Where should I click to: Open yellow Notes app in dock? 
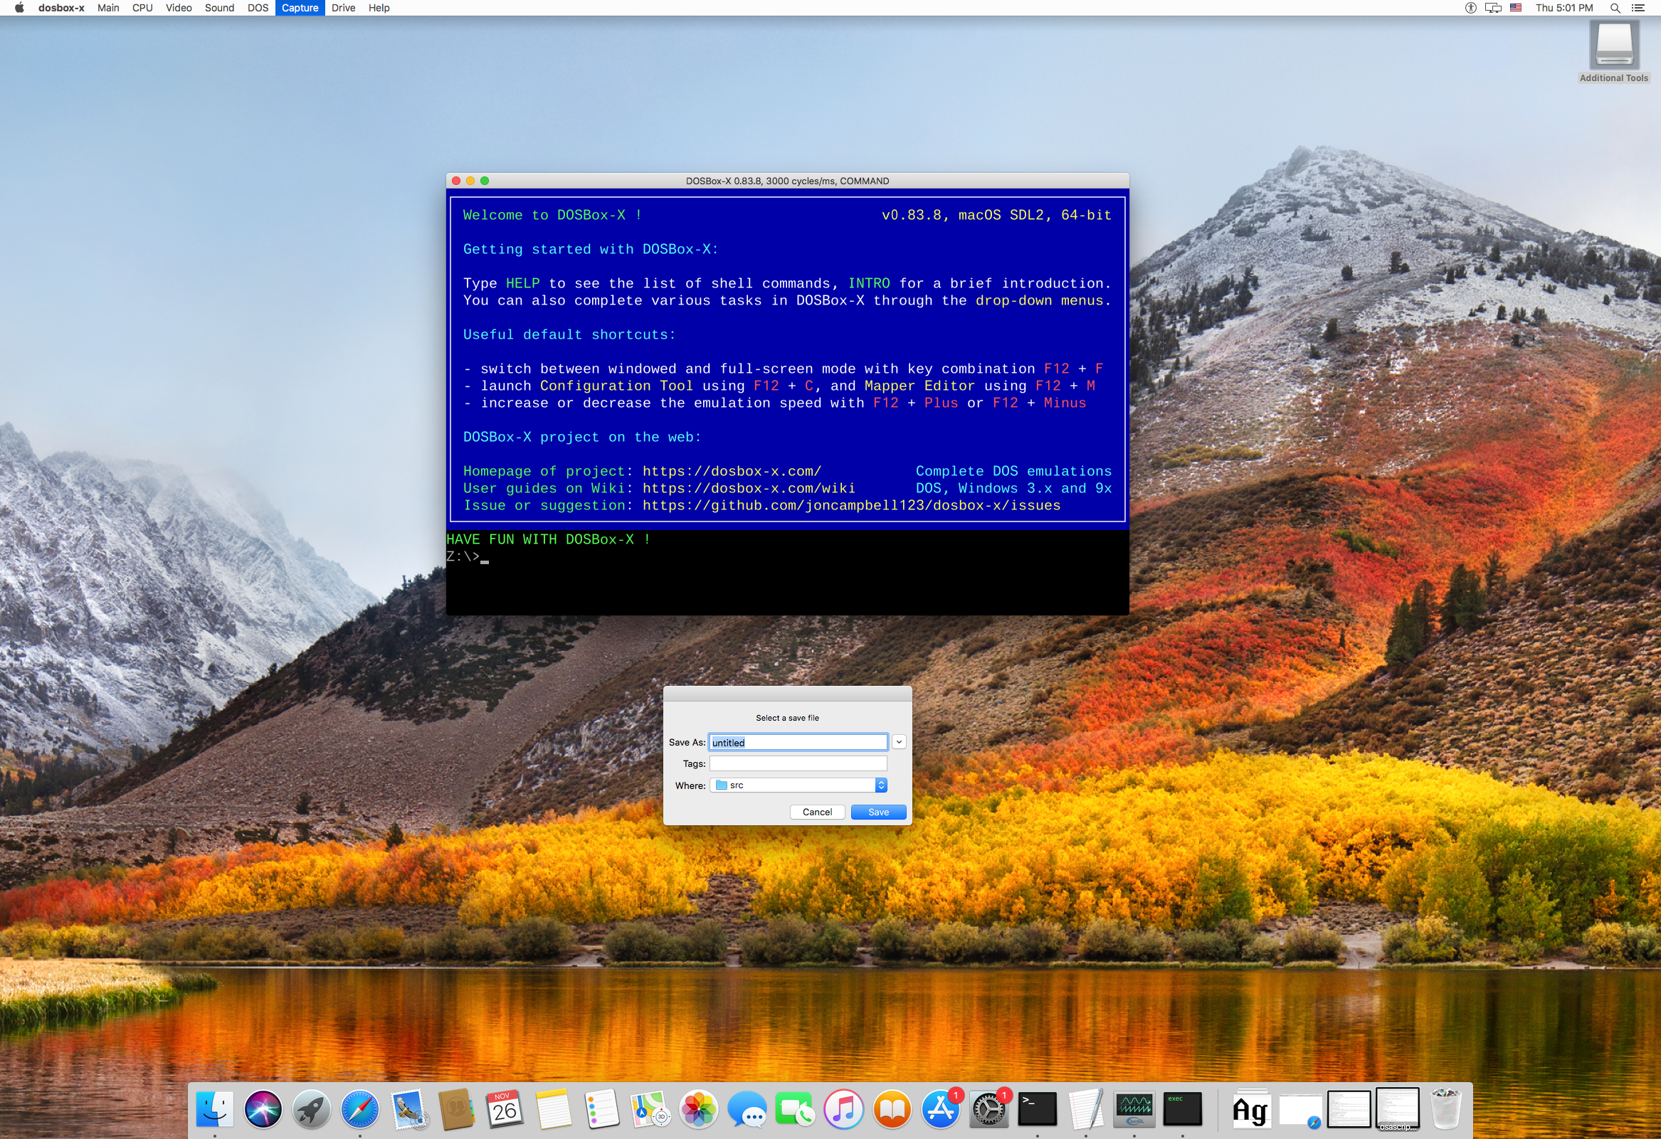[553, 1110]
